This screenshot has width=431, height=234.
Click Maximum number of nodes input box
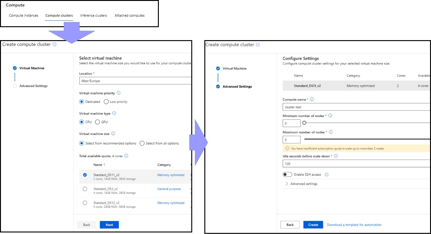pyautogui.click(x=292, y=140)
